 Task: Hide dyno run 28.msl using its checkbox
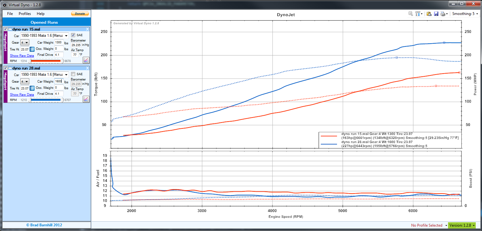[6, 68]
